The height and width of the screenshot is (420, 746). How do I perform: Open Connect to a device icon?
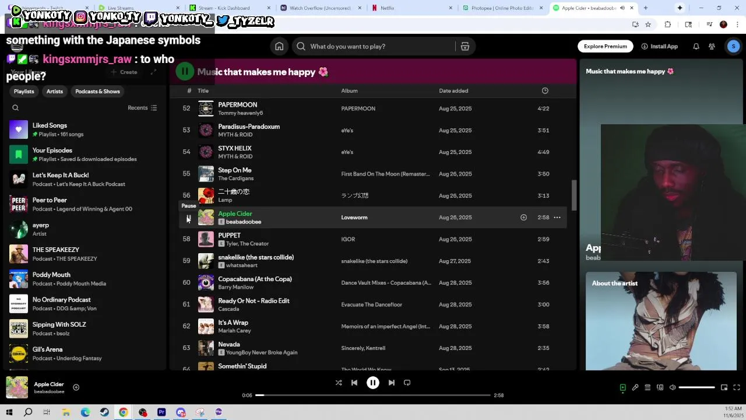coord(660,387)
